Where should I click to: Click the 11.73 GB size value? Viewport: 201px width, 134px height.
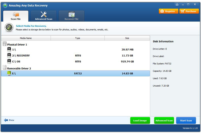[x=127, y=55]
